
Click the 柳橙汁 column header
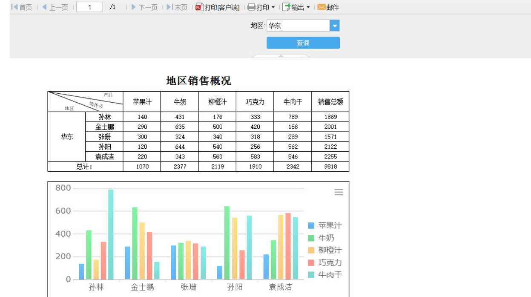[217, 102]
